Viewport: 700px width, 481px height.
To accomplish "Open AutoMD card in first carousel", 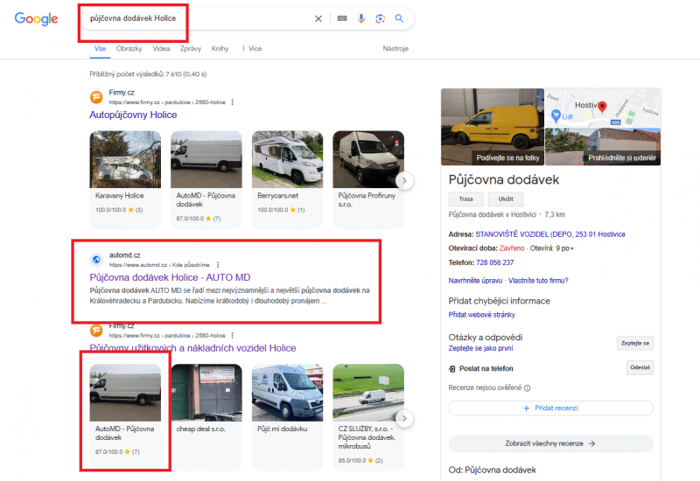I will pos(206,179).
